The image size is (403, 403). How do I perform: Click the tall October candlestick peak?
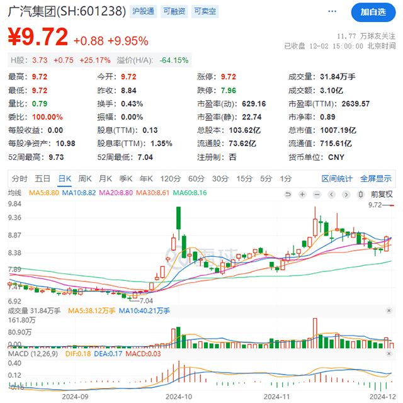(179, 217)
